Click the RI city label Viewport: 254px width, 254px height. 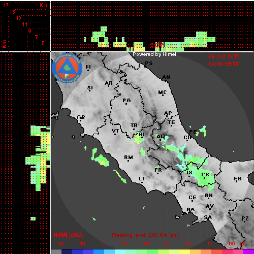(142, 135)
